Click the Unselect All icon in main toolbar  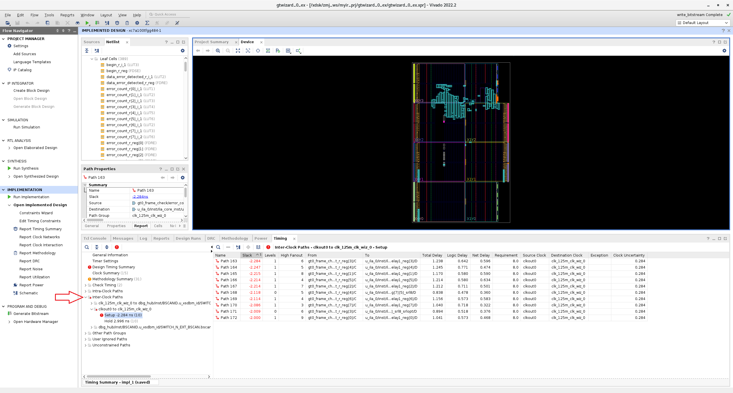[x=177, y=23]
